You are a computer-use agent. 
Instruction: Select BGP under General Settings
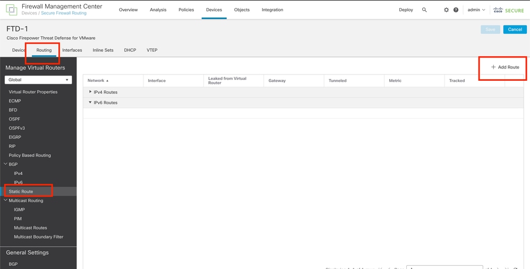tap(13, 264)
